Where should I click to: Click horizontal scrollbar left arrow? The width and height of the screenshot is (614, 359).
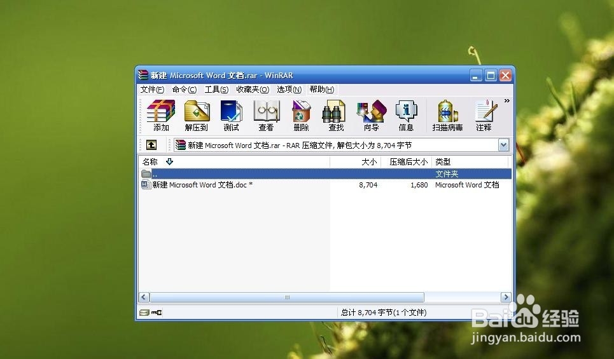click(144, 297)
